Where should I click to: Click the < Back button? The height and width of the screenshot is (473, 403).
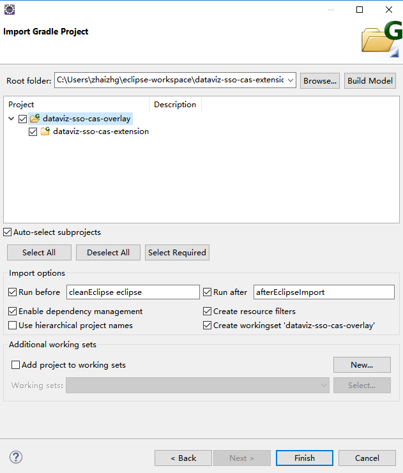point(183,458)
